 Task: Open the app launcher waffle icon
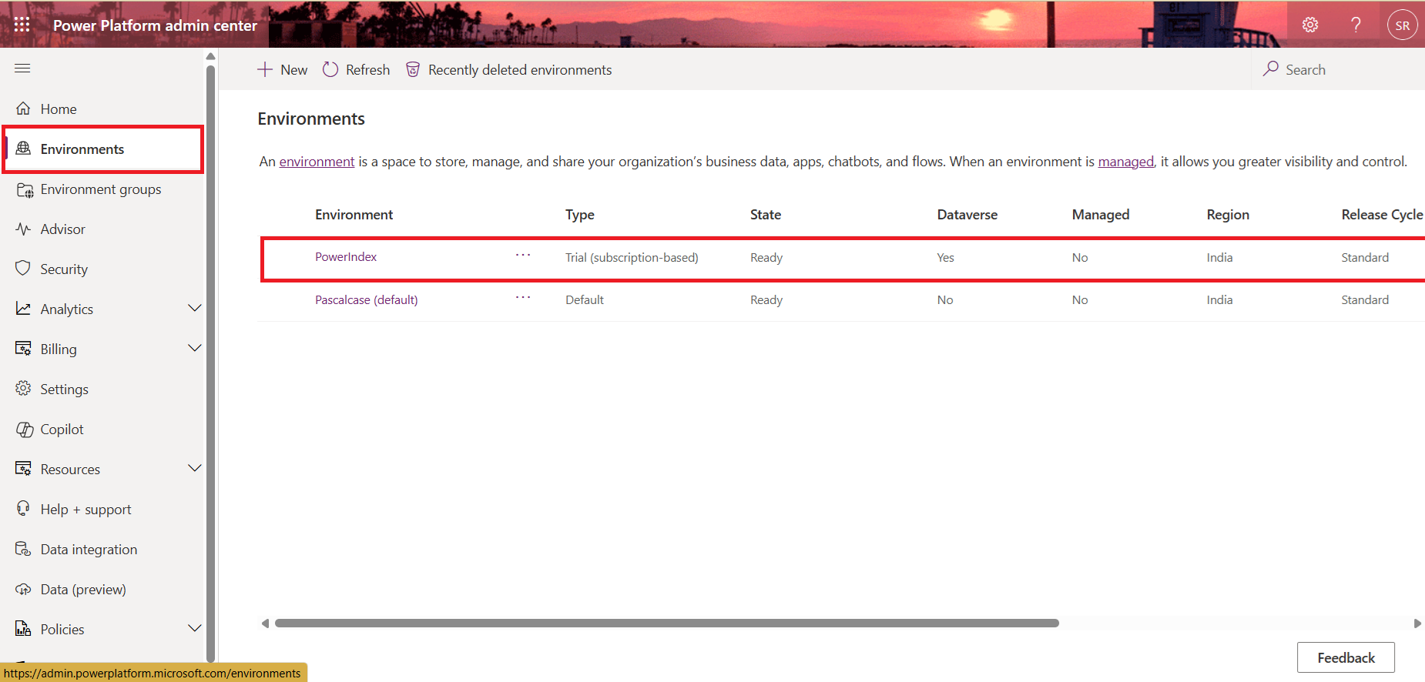22,25
